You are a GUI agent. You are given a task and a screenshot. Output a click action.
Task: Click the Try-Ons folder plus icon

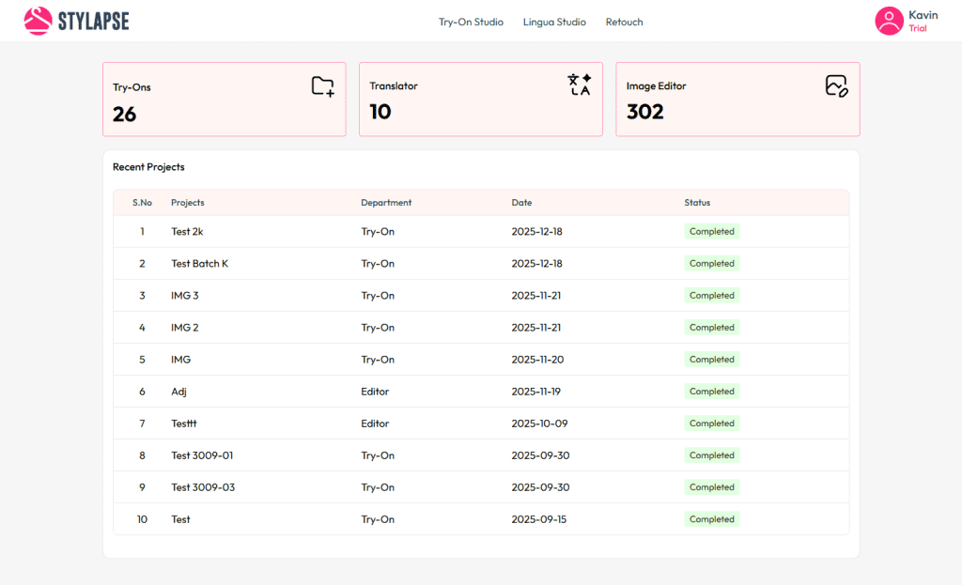322,86
